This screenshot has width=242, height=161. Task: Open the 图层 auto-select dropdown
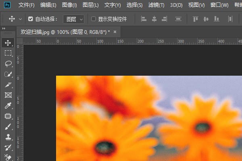coord(74,19)
